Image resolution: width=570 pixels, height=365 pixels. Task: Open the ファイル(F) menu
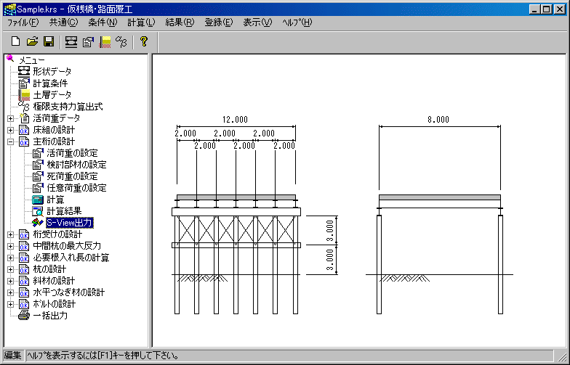pyautogui.click(x=23, y=22)
